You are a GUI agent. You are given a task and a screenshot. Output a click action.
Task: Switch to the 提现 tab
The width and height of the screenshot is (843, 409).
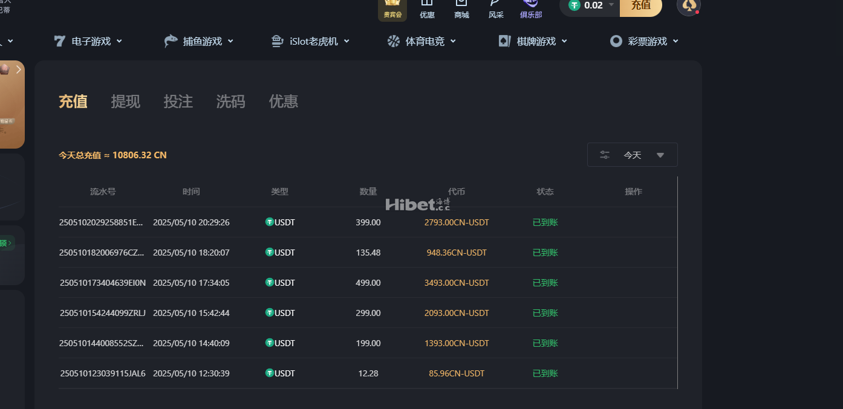(126, 101)
